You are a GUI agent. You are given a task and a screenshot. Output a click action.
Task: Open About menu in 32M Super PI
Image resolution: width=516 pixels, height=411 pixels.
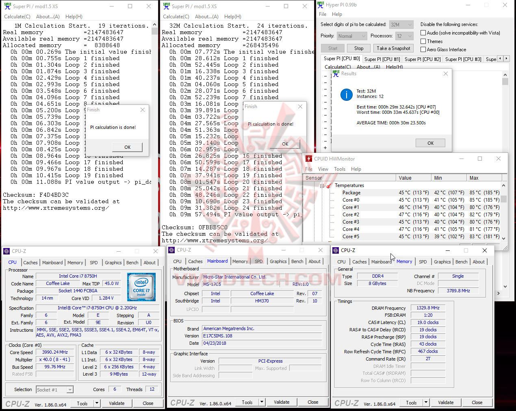207,17
